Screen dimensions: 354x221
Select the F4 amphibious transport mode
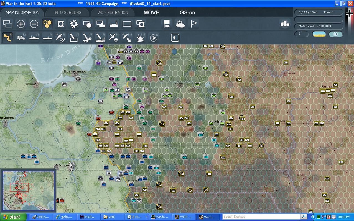click(x=47, y=38)
